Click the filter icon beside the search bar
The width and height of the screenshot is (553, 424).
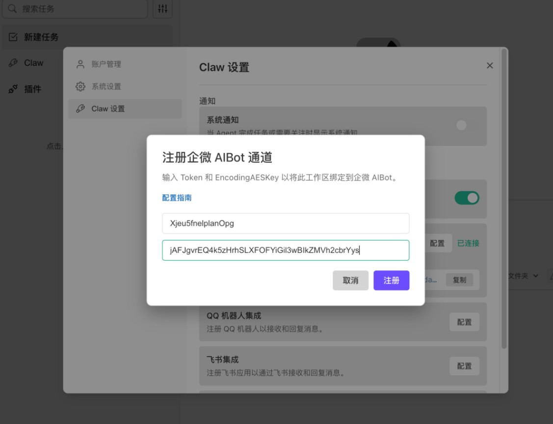click(162, 9)
